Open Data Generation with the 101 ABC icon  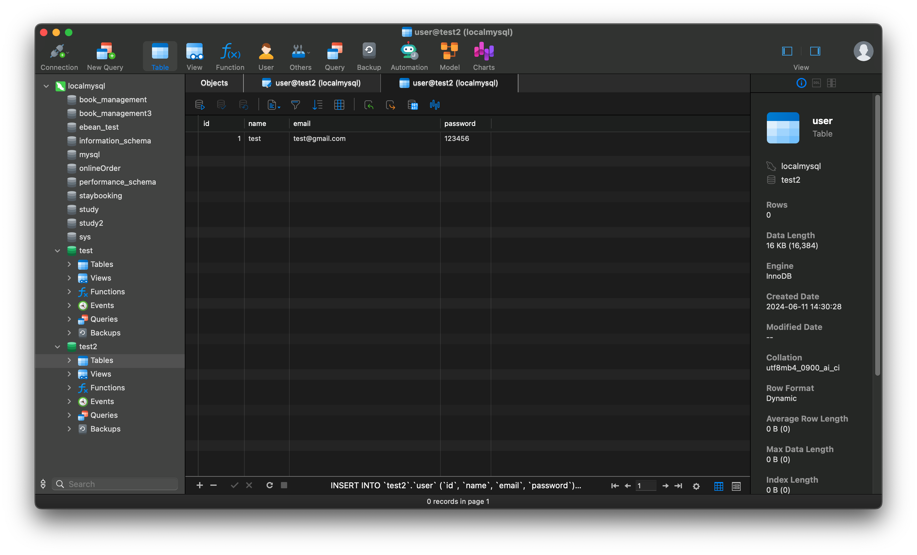point(413,104)
